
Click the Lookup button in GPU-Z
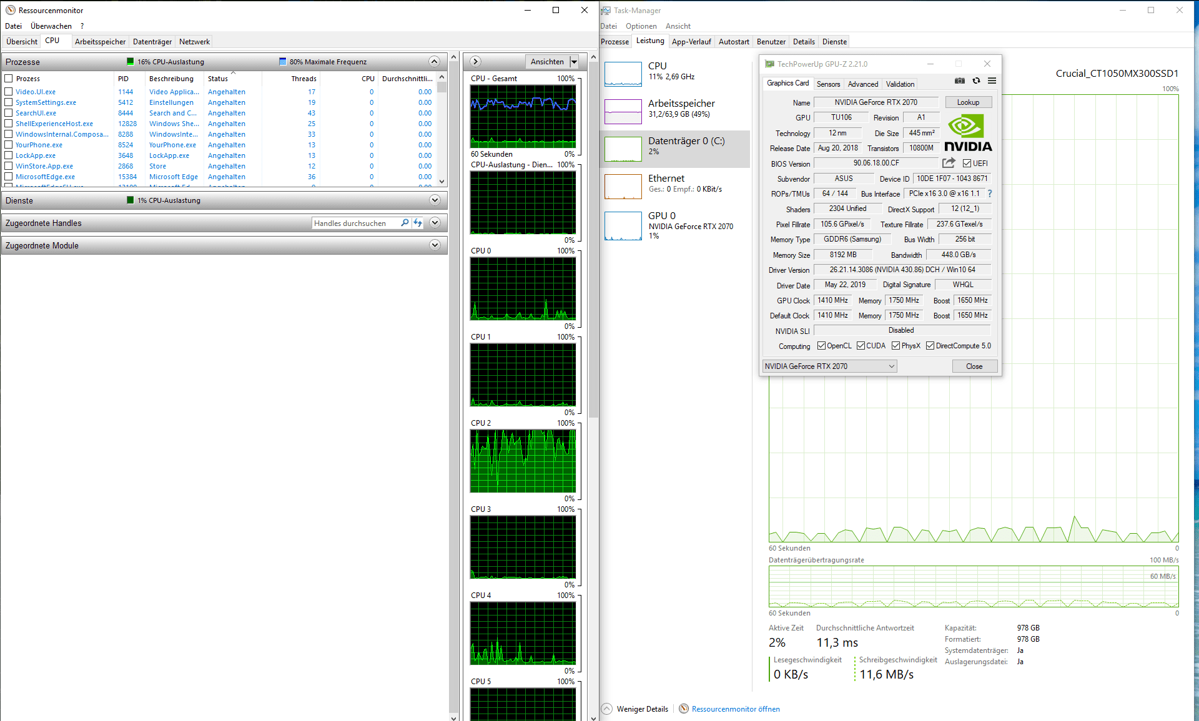pyautogui.click(x=968, y=102)
